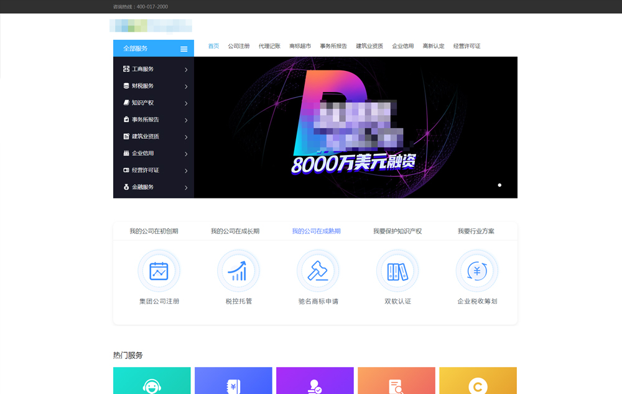
Task: Switch to the 我要保护知识产权 tab
Action: tap(397, 231)
